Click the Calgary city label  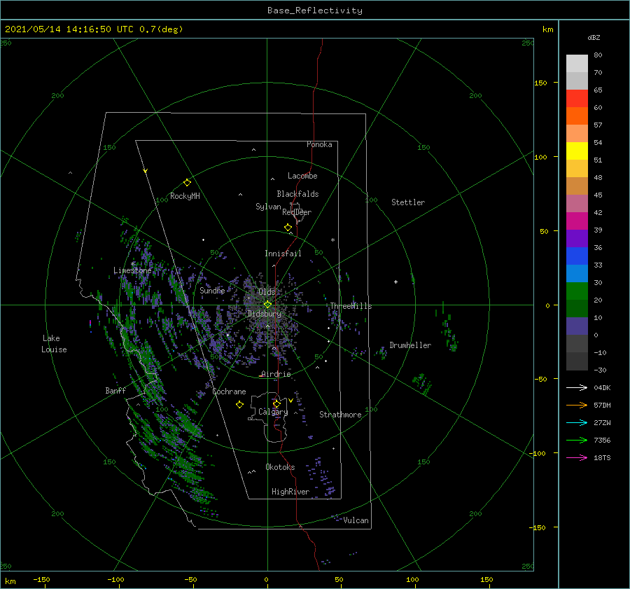[x=273, y=412]
